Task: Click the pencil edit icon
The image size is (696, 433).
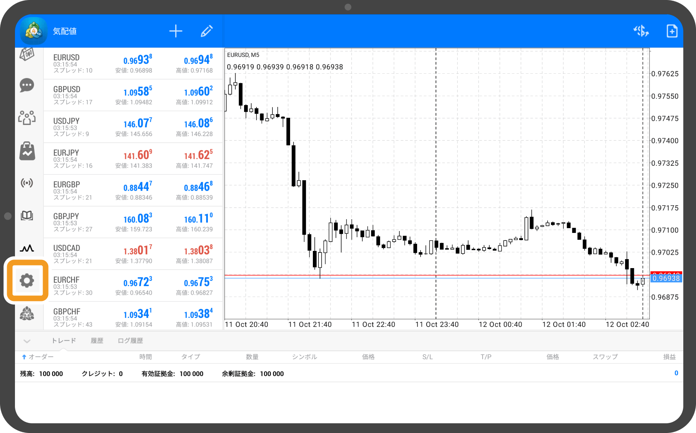Action: 207,31
